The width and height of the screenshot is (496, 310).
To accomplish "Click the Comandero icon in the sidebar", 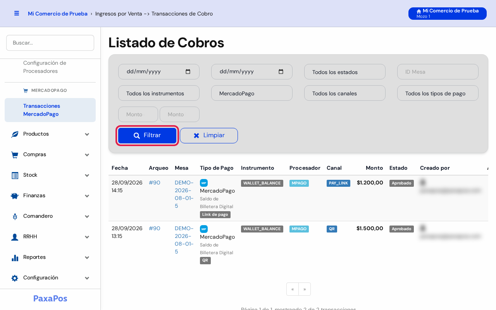I will tap(15, 216).
